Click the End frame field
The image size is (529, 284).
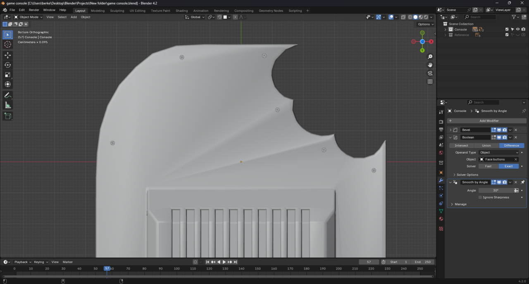point(423,262)
